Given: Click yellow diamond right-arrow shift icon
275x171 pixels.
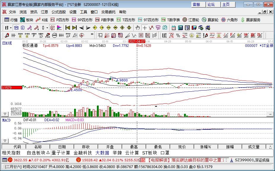Looking at the screenshot, I should point(102,28).
